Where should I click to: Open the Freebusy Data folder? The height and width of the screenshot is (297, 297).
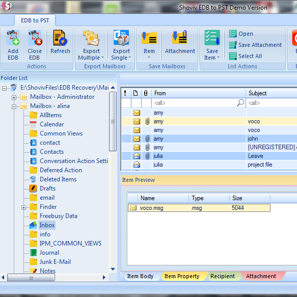coord(53,215)
